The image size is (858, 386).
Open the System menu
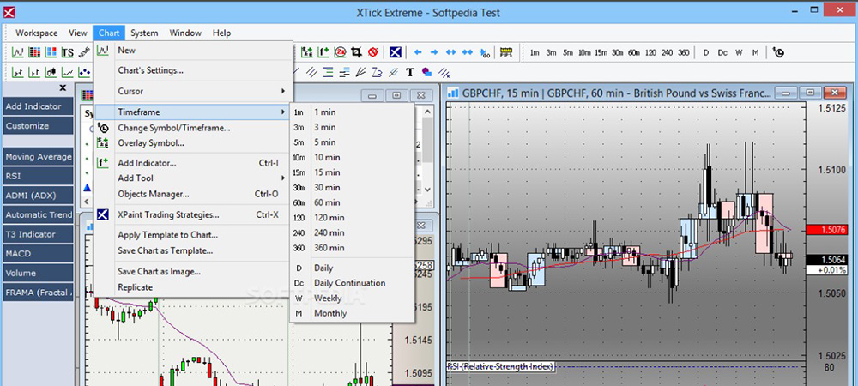(x=144, y=33)
